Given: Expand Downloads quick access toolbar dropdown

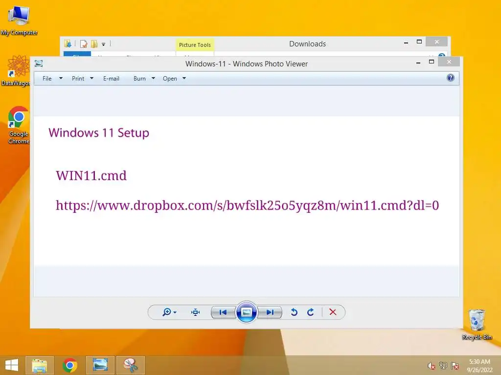Looking at the screenshot, I should point(104,44).
